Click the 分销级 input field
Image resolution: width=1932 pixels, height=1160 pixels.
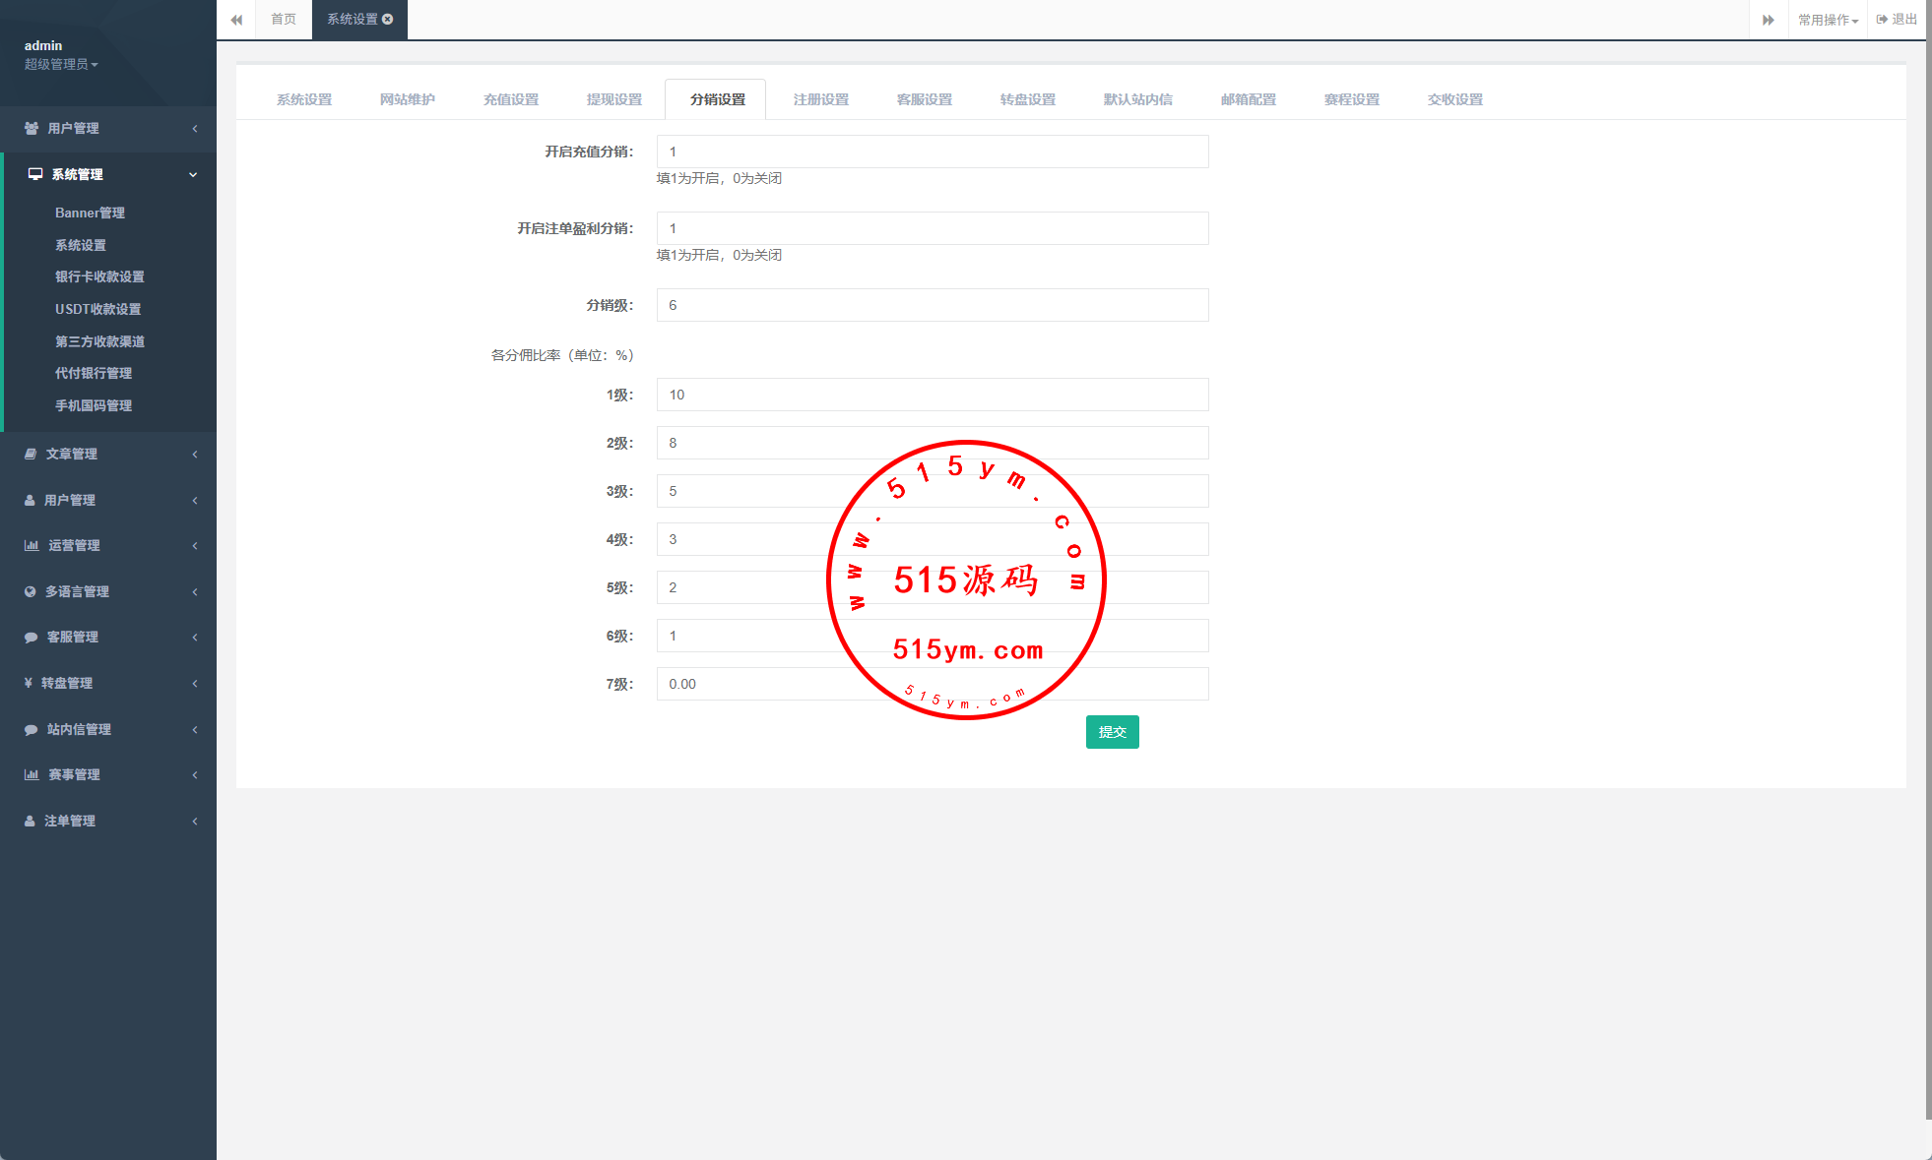coord(932,305)
